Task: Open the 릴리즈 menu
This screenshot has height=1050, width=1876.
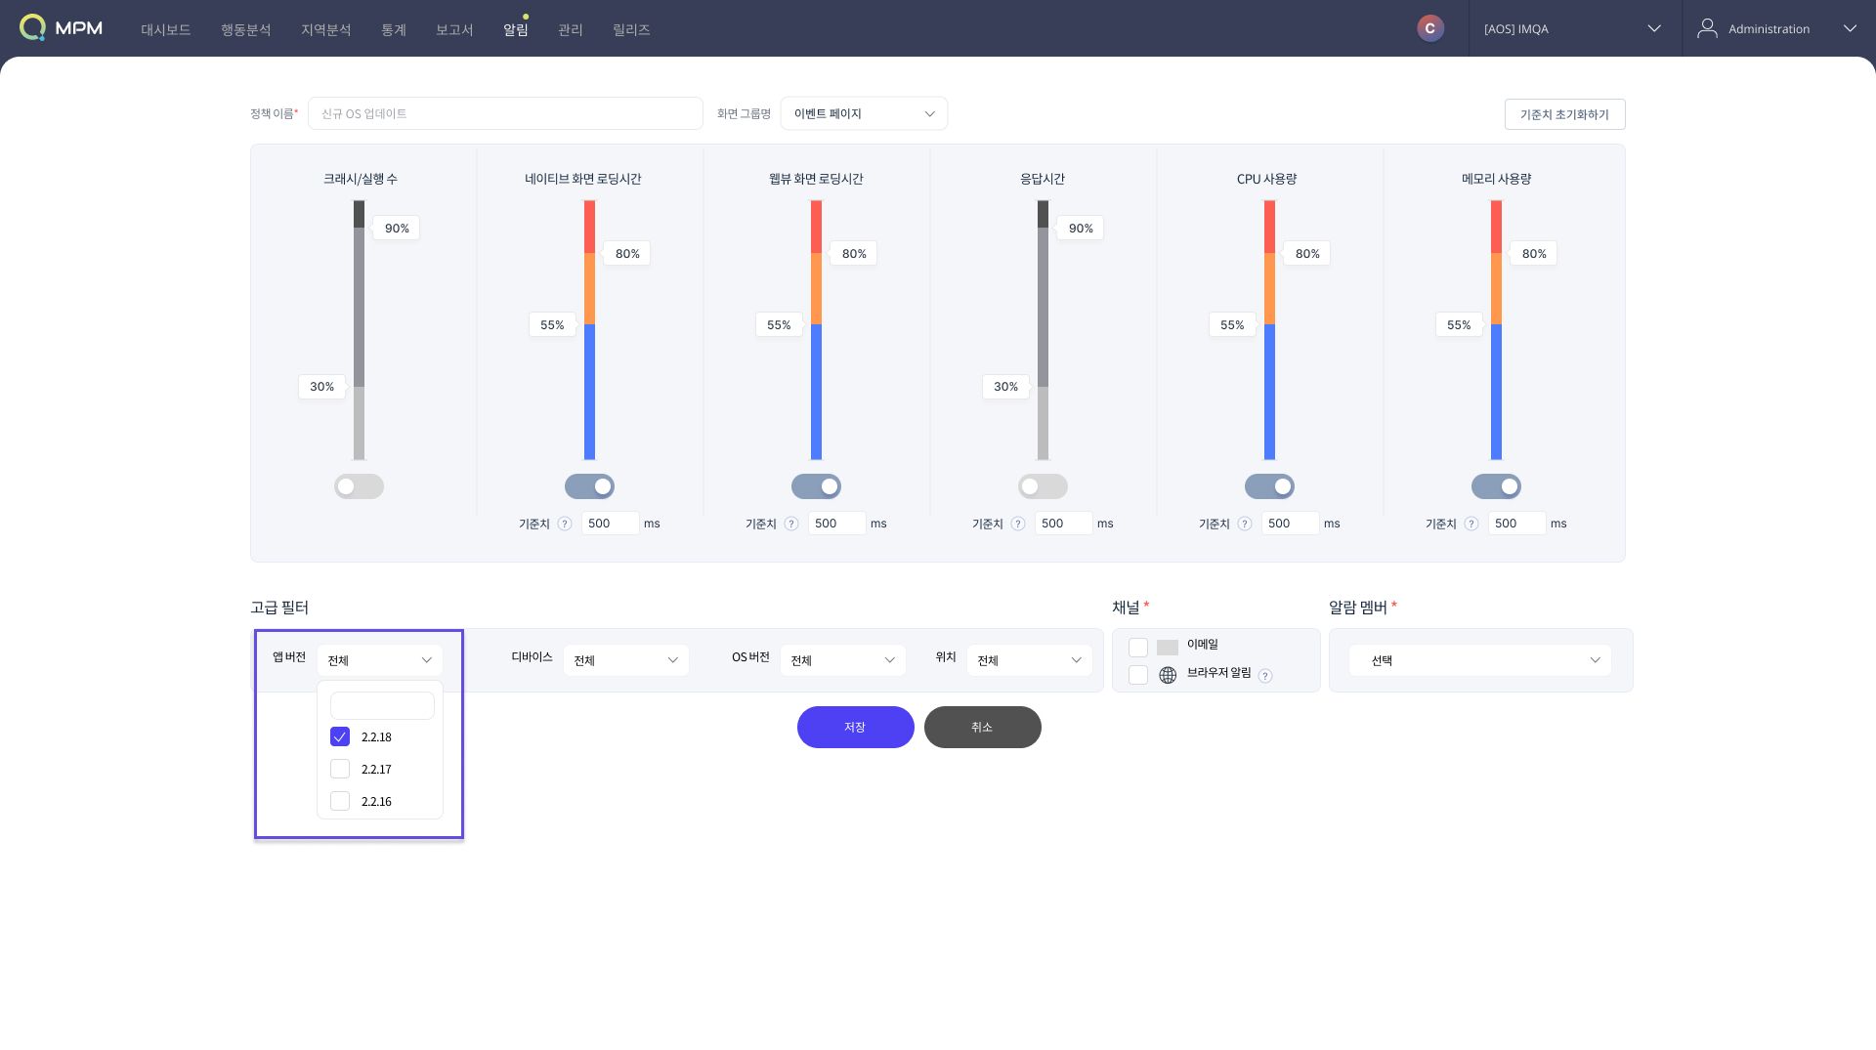Action: [x=631, y=29]
